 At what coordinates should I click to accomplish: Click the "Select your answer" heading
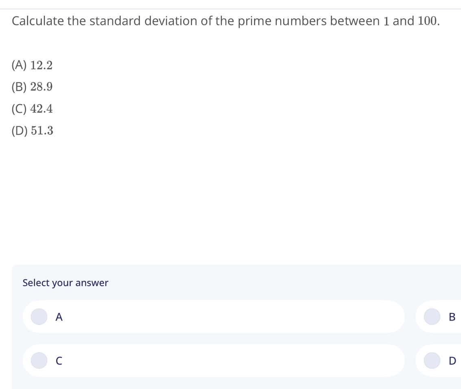tap(66, 283)
